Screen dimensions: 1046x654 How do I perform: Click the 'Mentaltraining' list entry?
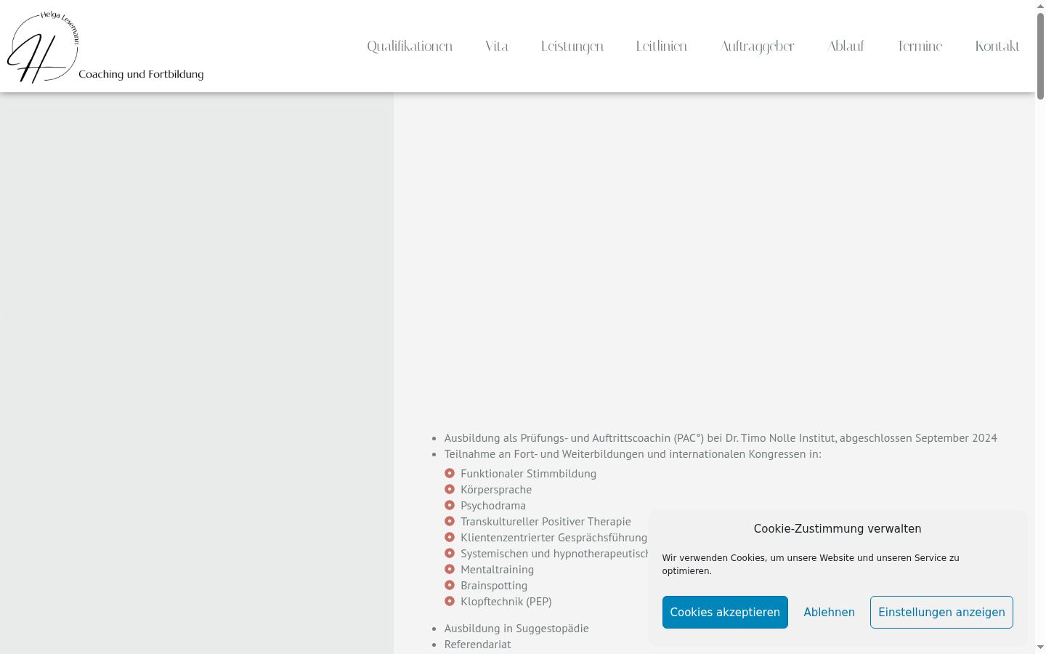497,570
